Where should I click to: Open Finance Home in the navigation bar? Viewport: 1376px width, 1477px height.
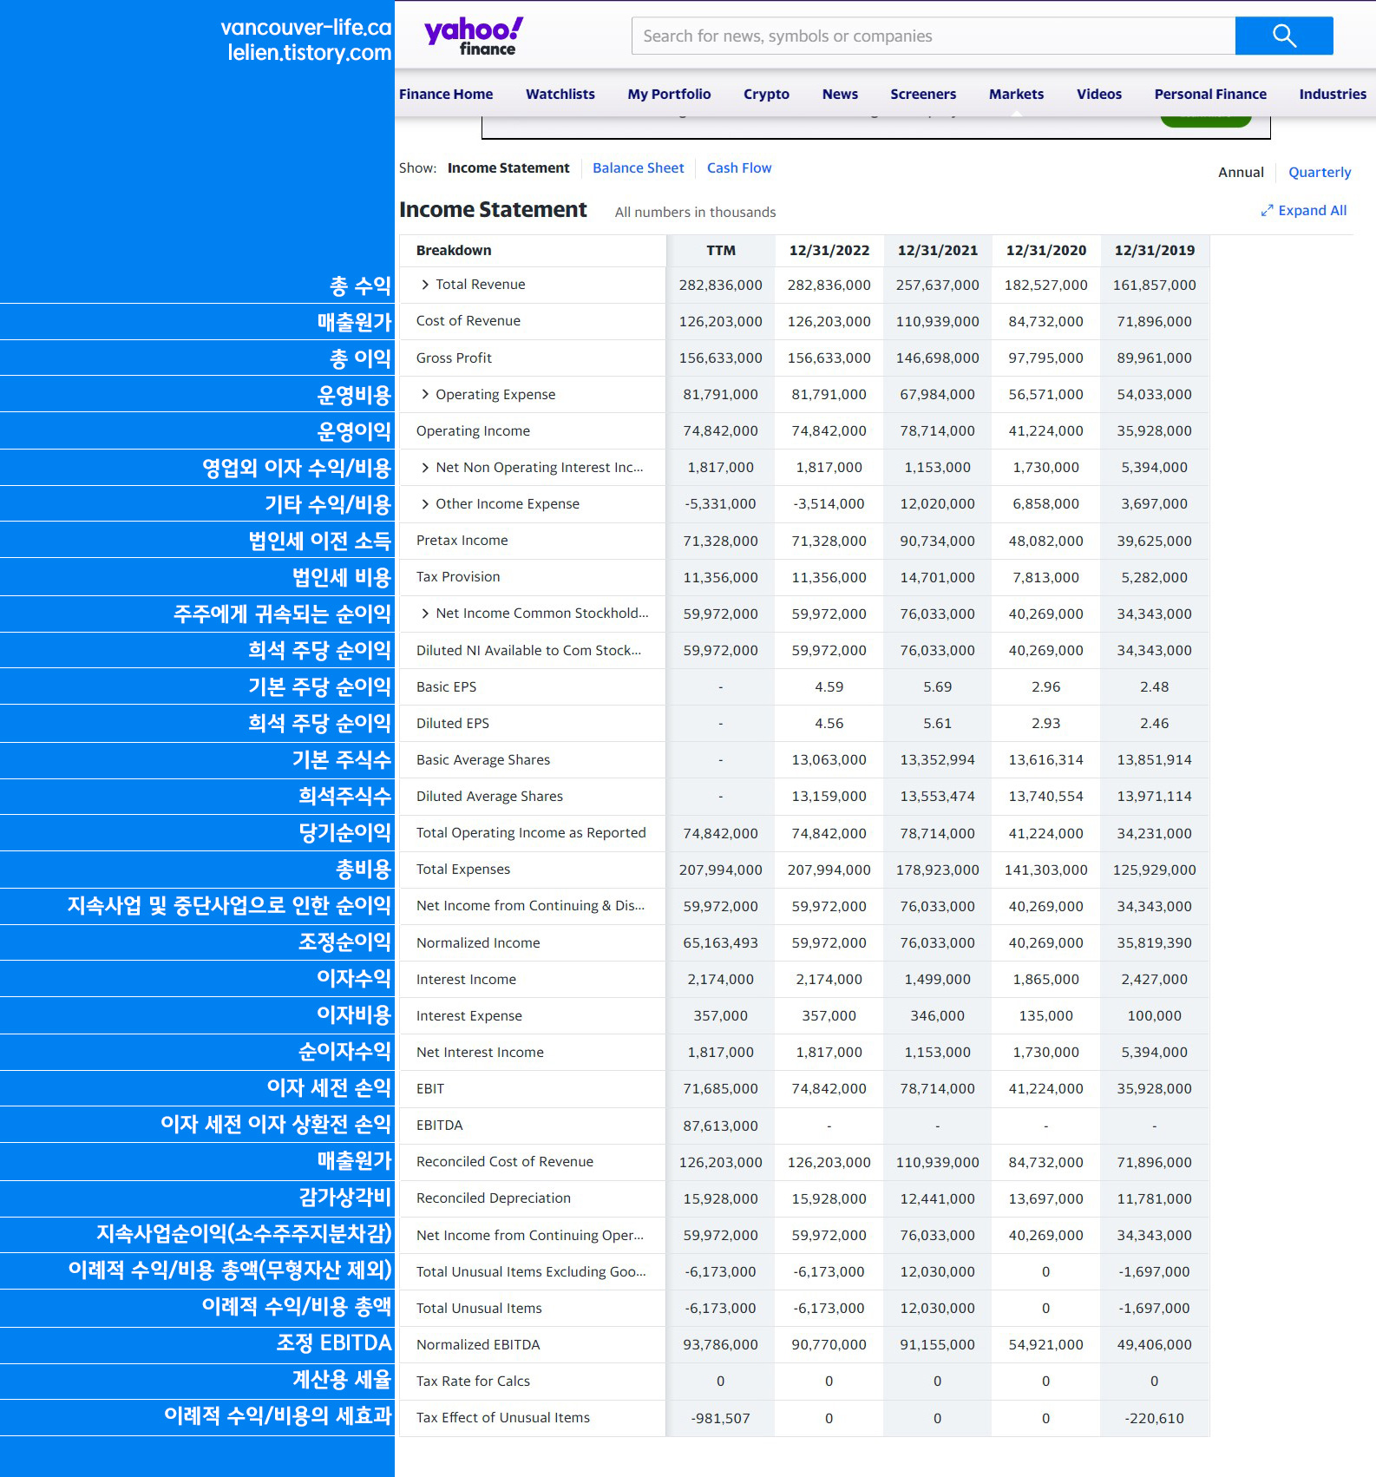click(446, 94)
